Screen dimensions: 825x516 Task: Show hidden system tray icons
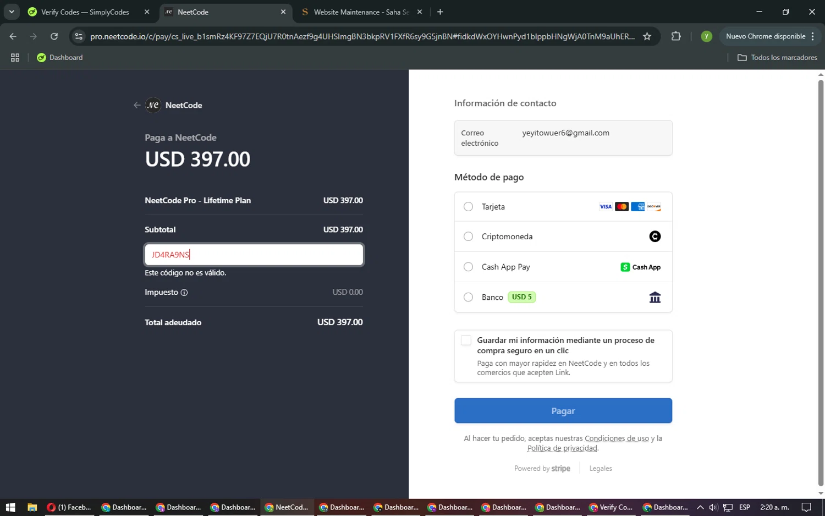(x=700, y=507)
